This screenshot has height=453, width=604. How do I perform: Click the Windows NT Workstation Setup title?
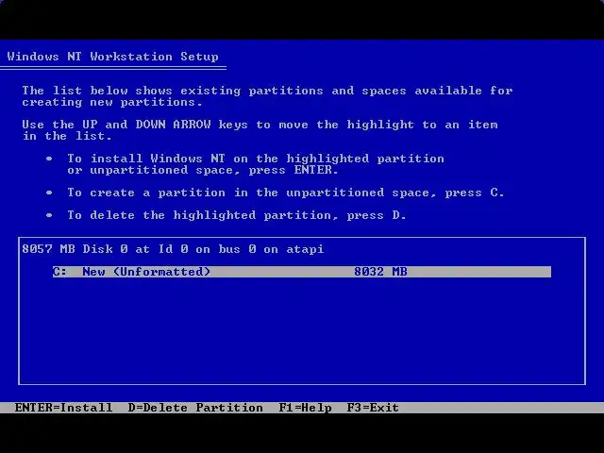tap(113, 57)
